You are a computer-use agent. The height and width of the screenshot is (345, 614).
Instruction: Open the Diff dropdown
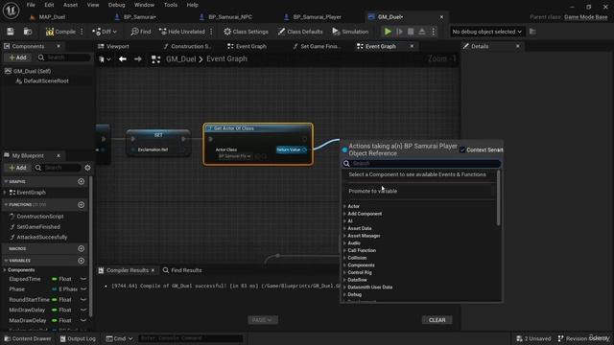click(x=105, y=32)
